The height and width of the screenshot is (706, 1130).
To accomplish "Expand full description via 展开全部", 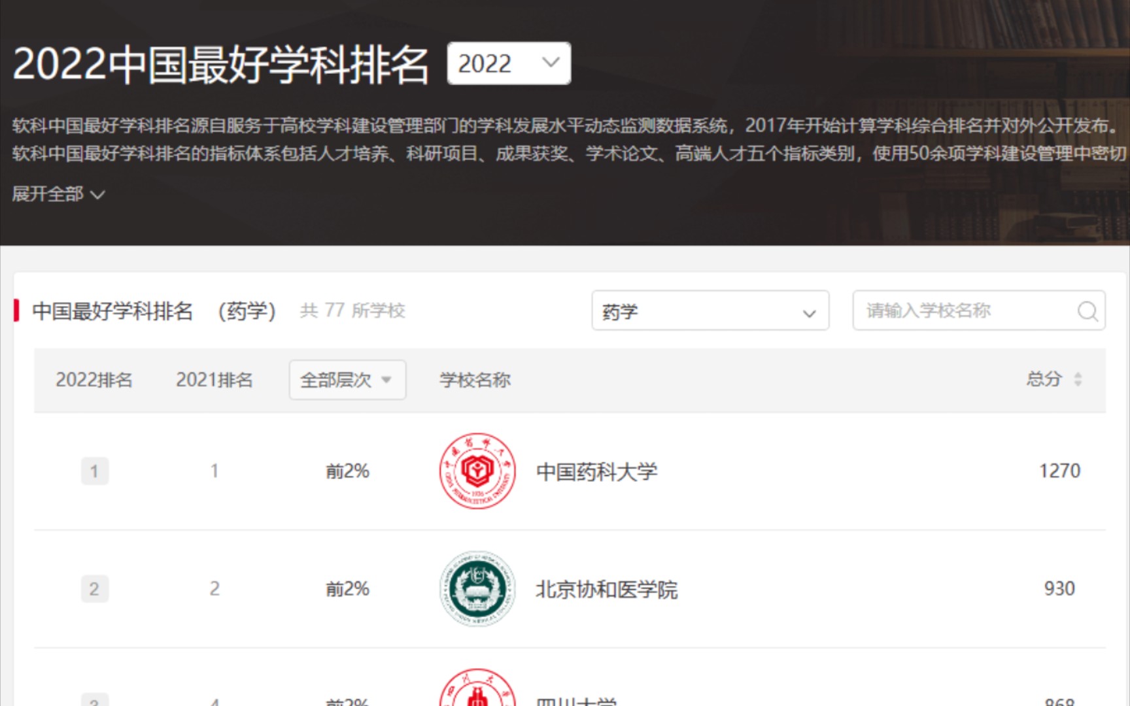I will click(58, 194).
